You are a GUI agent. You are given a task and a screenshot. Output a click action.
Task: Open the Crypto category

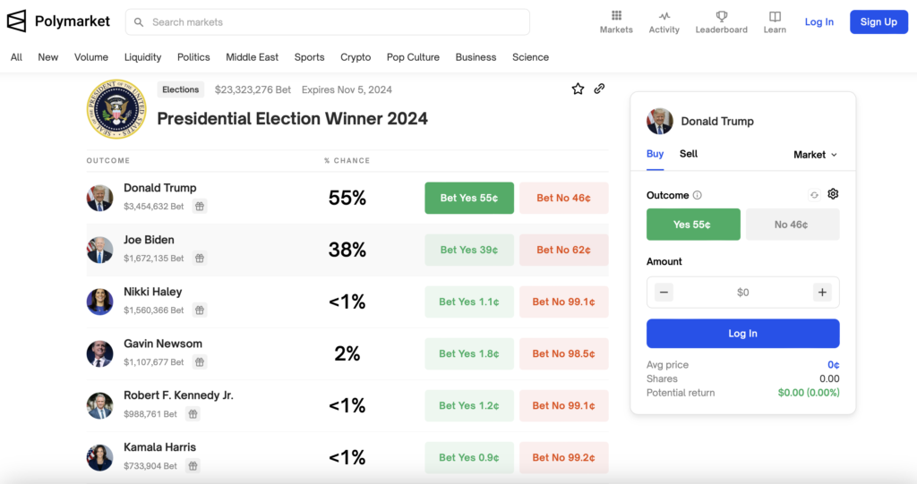356,57
